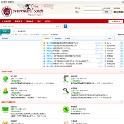Viewport: 124px width, 124px height.
Task: Click the forgot password link
Action: tap(117, 8)
